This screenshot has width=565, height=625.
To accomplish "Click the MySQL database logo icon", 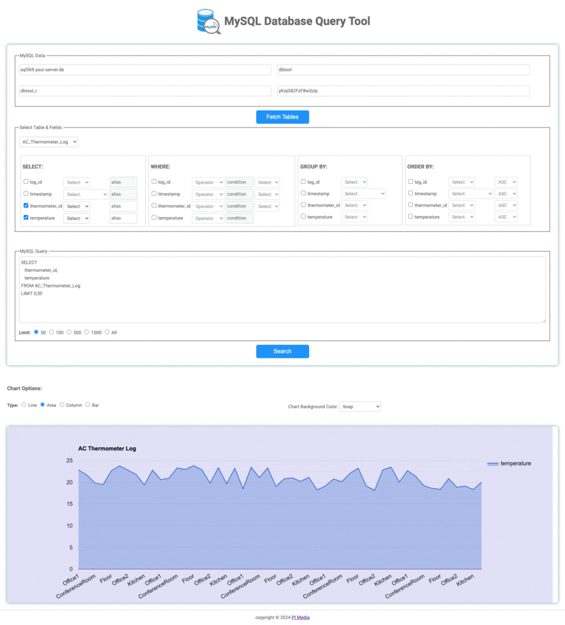I will (208, 21).
